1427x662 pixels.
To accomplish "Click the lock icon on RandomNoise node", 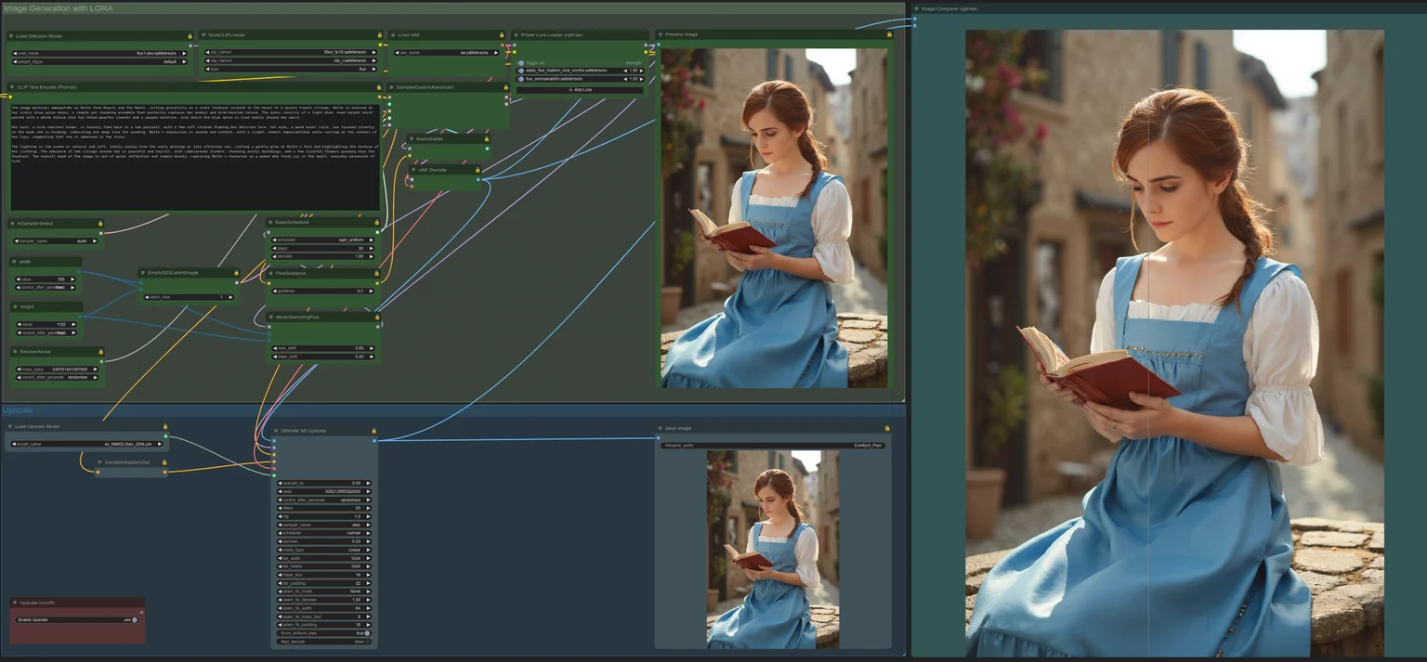I will click(100, 352).
